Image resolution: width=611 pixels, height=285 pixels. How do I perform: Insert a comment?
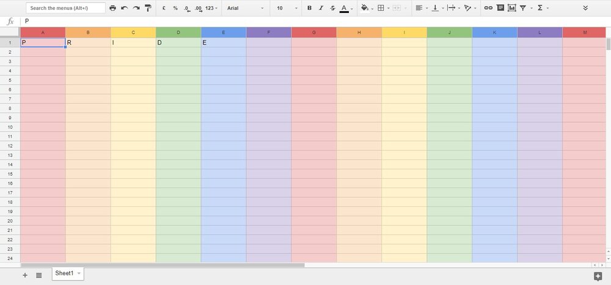500,8
